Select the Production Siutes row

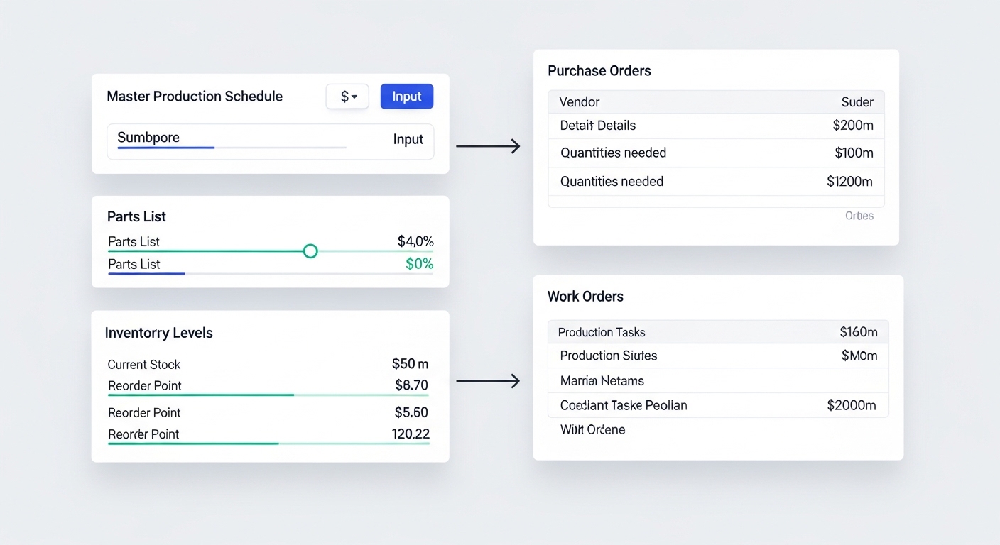point(717,356)
